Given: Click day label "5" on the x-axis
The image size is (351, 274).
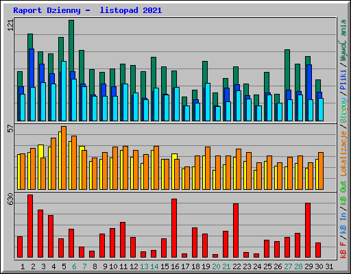Looking at the screenshot, I should [x=64, y=266].
